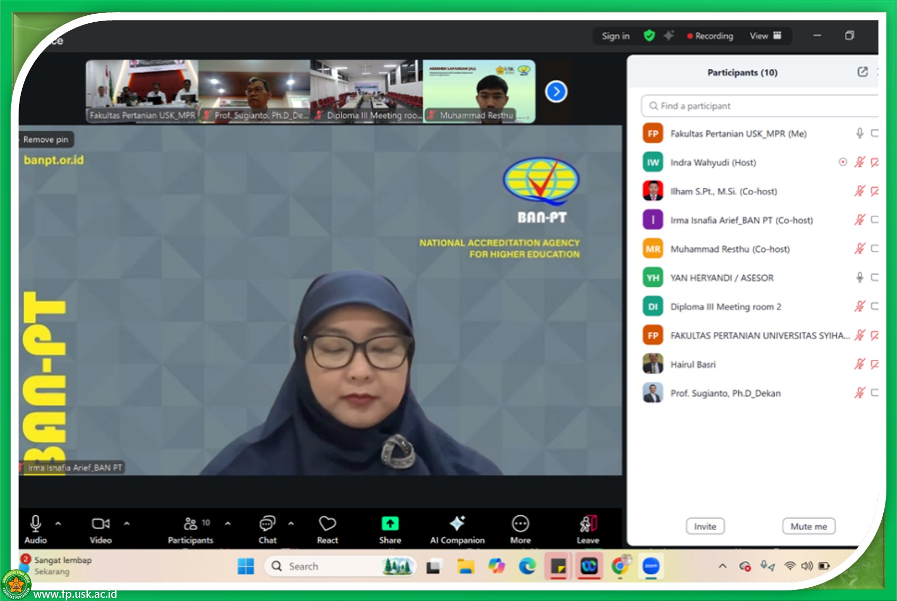Toggle muted mic of Indra Wahyudi (Host)
Viewport: 897px width, 601px height.
pos(860,162)
